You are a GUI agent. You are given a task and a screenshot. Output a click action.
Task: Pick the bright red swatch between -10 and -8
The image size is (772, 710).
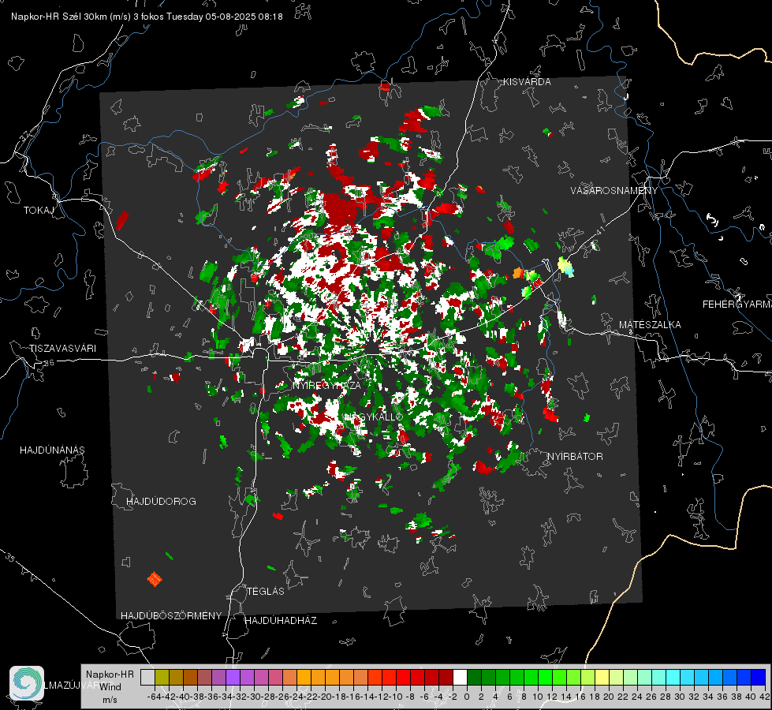tap(403, 677)
